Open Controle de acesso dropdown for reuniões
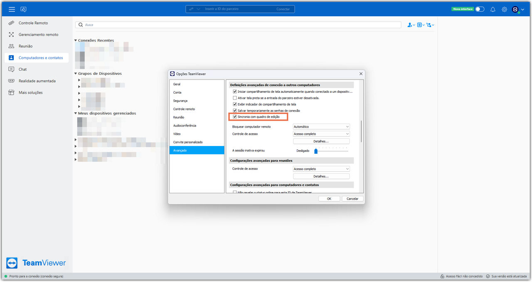This screenshot has height=282, width=532. coord(321,169)
